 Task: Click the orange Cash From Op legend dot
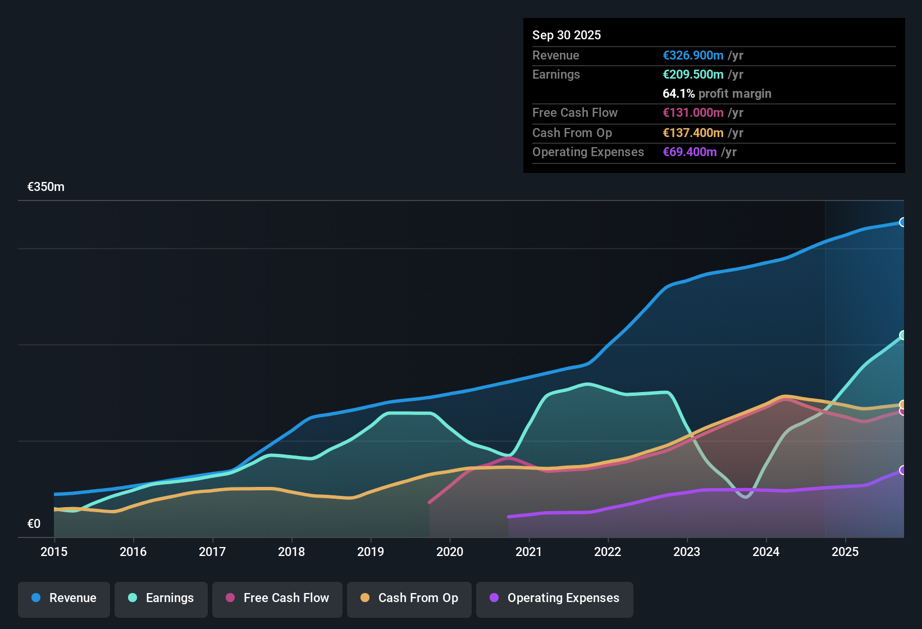point(365,598)
